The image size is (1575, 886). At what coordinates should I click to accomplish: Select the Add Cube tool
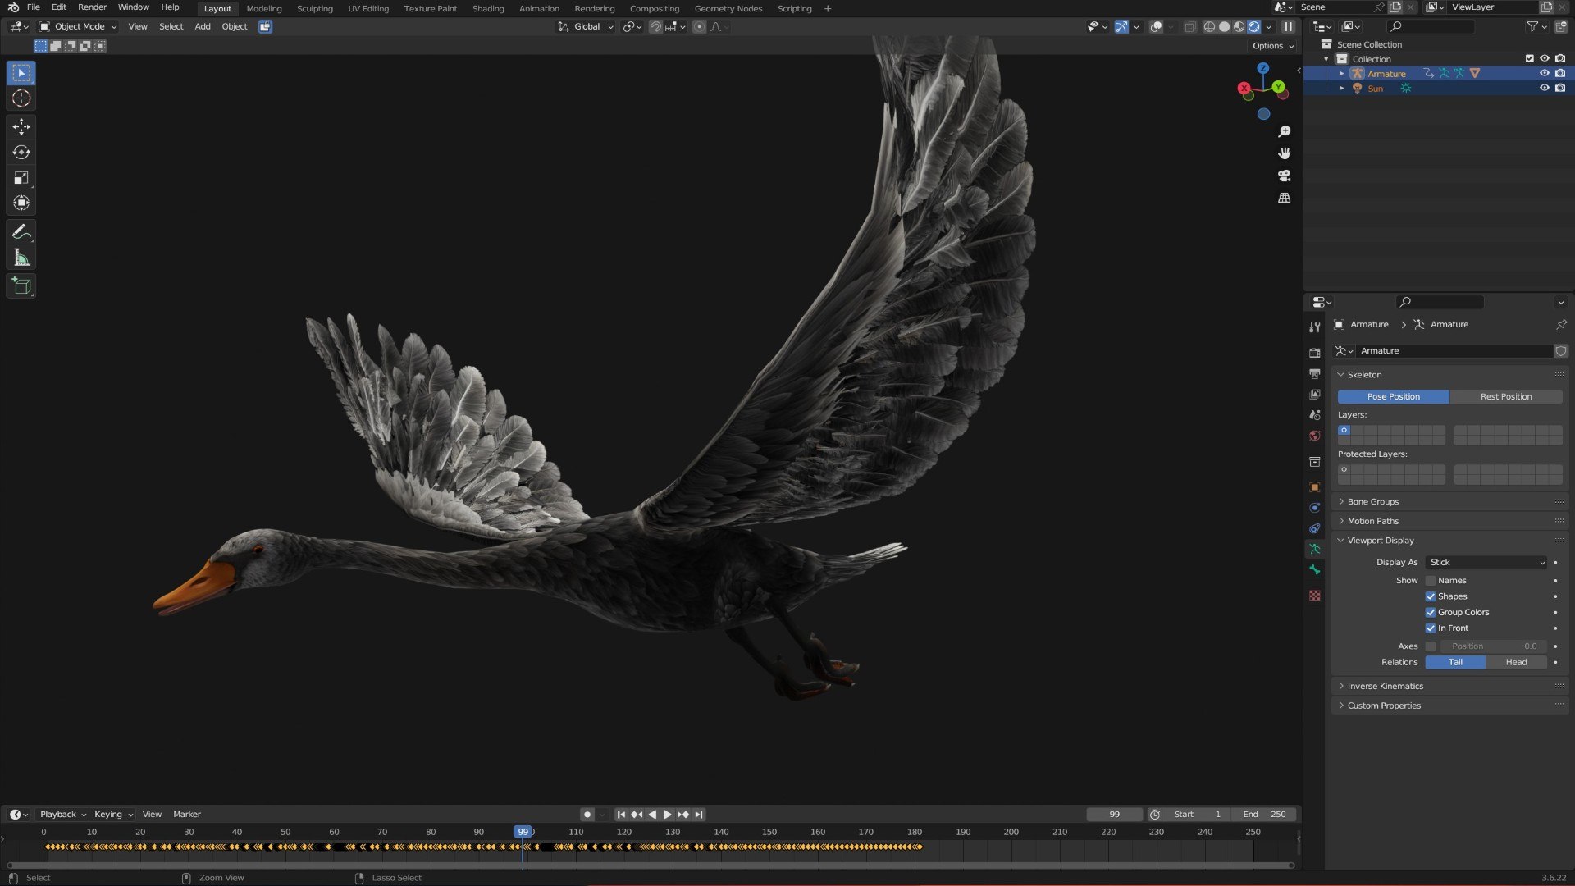[x=21, y=286]
